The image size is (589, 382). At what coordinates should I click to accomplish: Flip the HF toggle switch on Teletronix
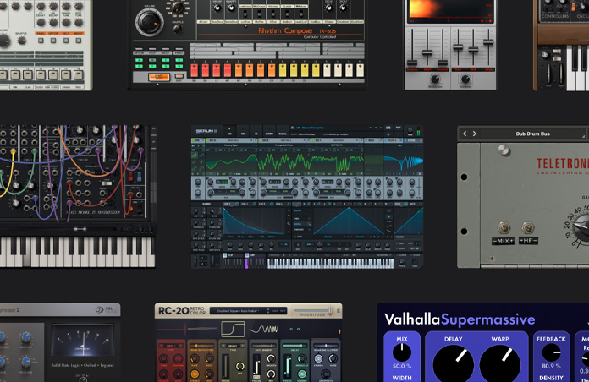click(x=528, y=228)
